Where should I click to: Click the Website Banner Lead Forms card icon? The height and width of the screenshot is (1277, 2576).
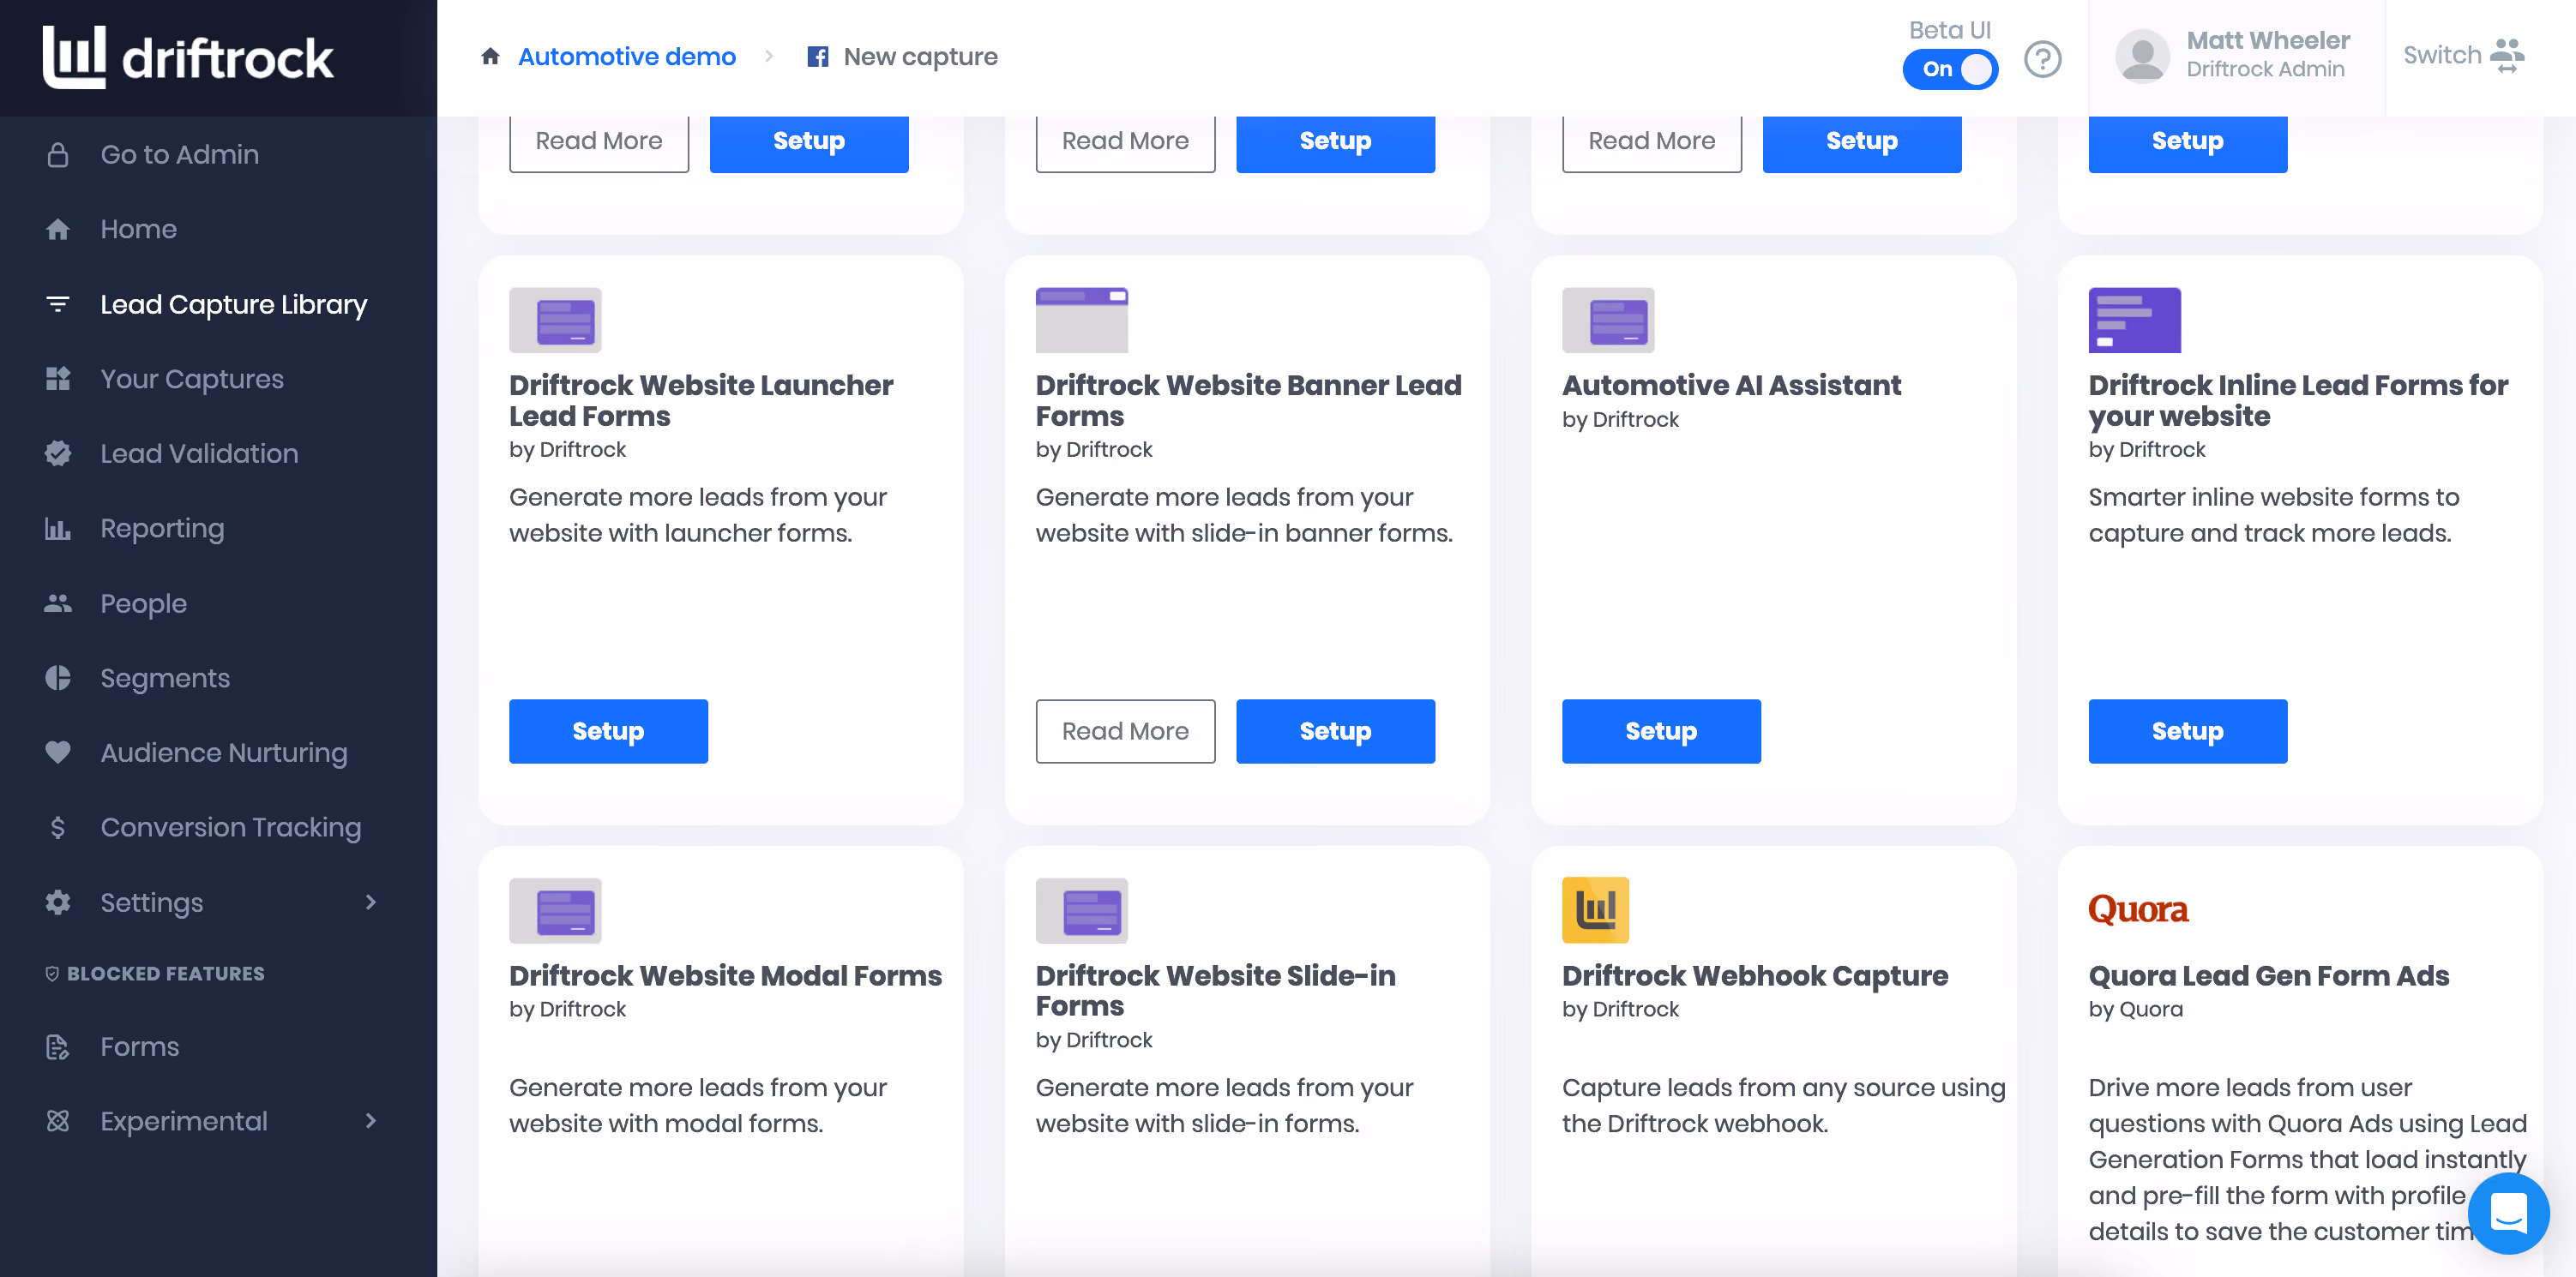[1082, 321]
